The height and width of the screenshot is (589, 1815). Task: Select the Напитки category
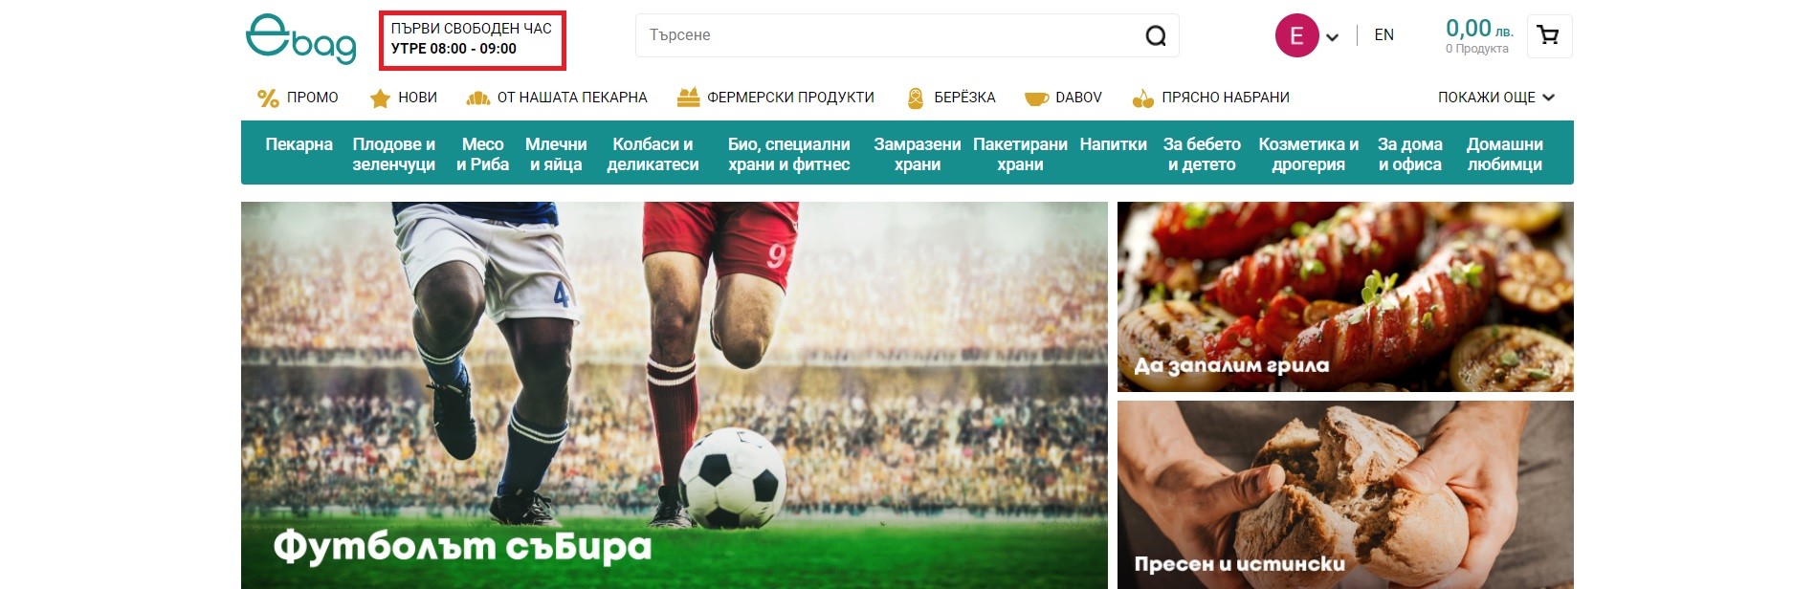pos(1114,144)
